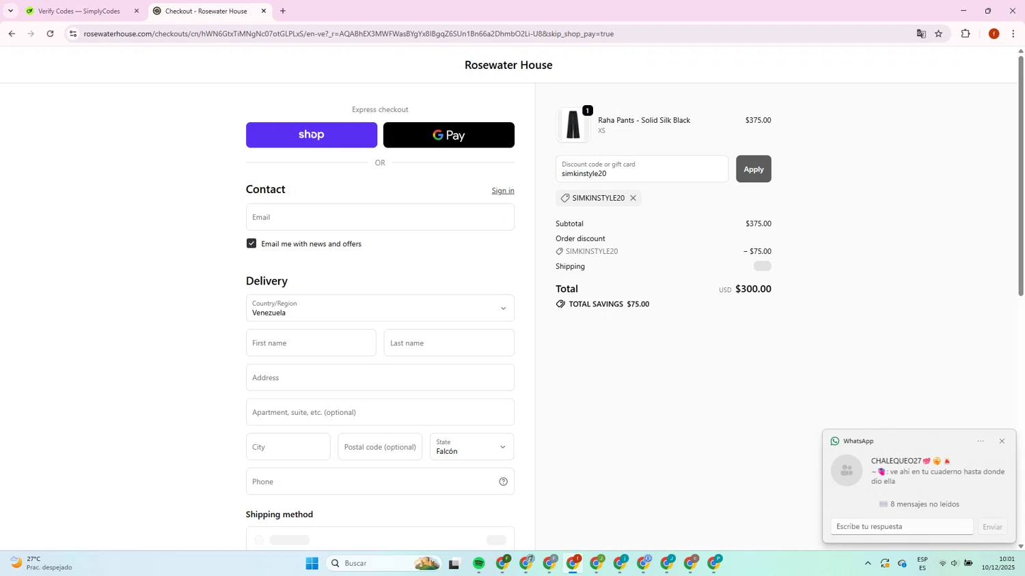Click the First name field
This screenshot has height=576, width=1025.
click(x=311, y=343)
